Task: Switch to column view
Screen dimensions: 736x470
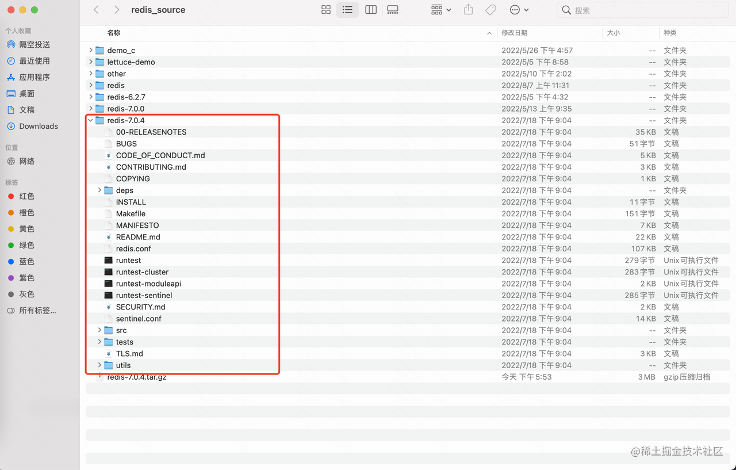Action: (371, 10)
